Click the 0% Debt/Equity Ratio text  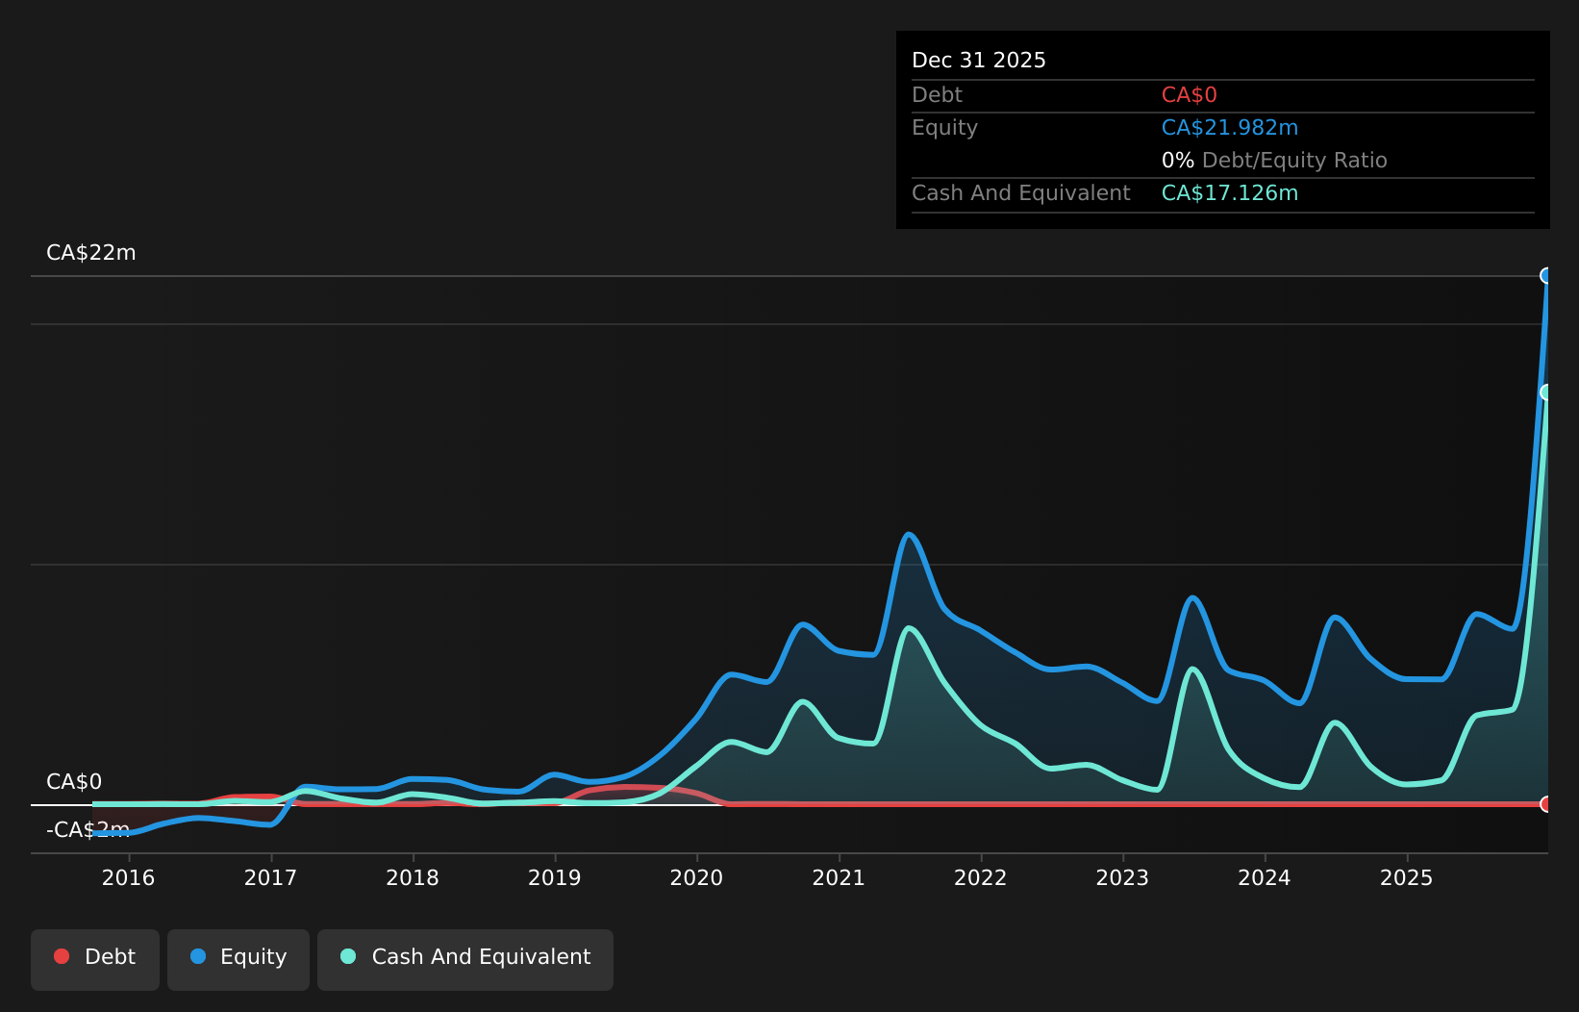1274,161
